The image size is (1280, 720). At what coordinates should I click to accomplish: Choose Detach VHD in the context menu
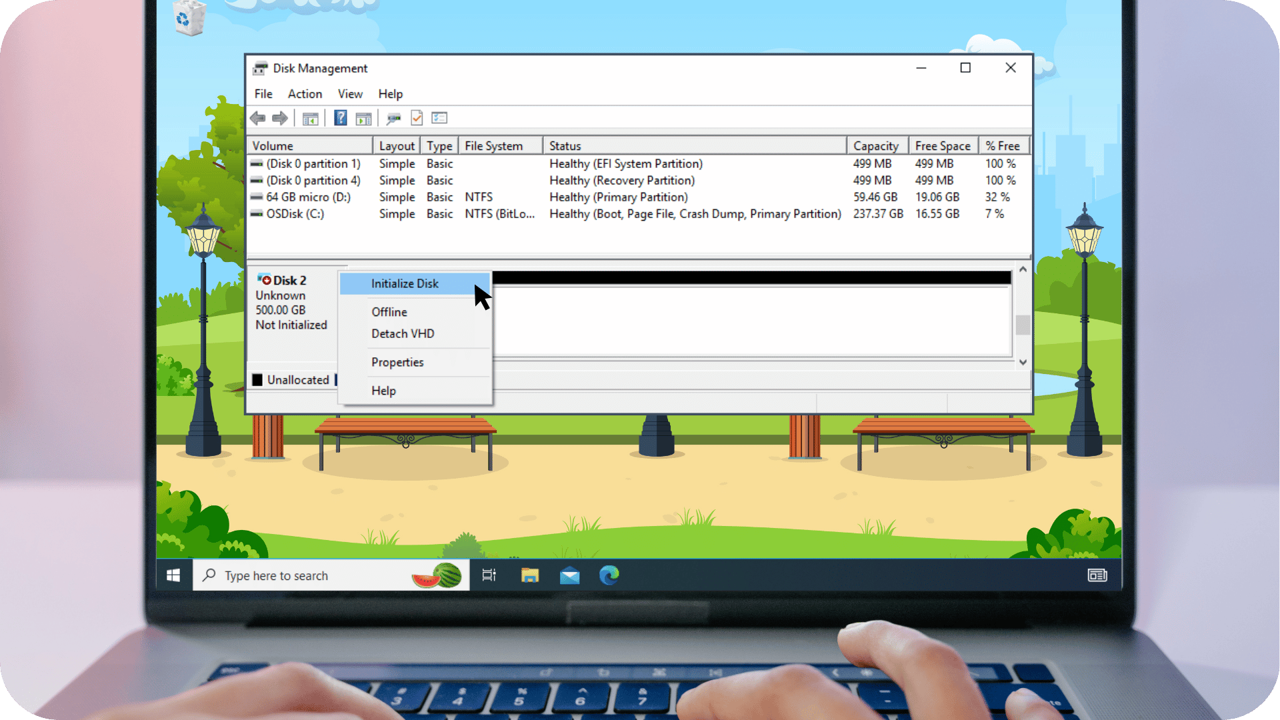tap(403, 333)
